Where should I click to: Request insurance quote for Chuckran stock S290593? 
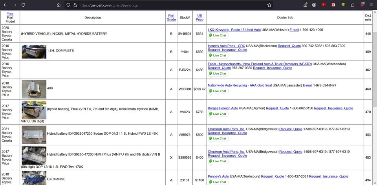tap(227, 156)
